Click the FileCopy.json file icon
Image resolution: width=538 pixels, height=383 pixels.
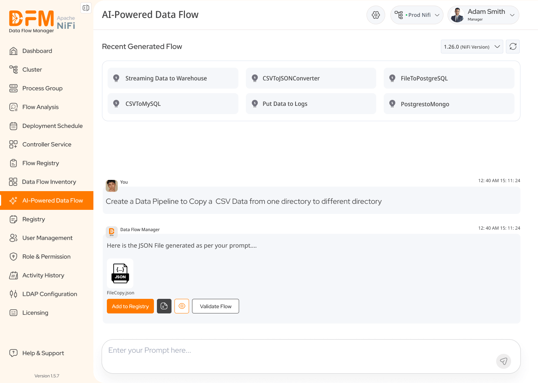pyautogui.click(x=120, y=273)
